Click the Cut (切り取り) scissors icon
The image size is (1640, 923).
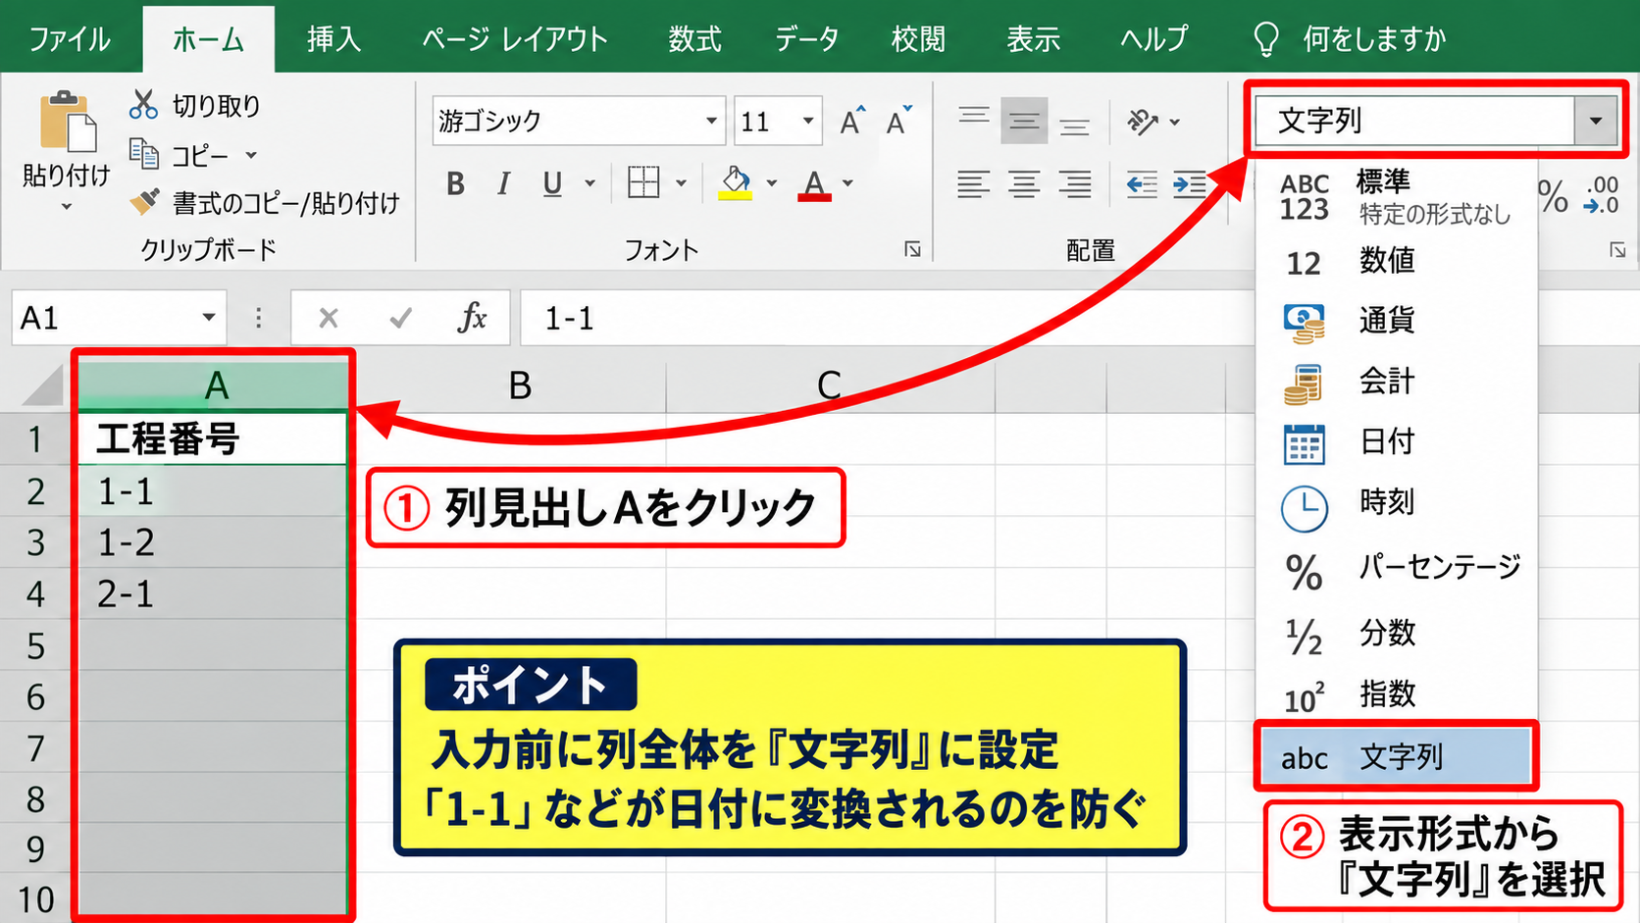[143, 104]
